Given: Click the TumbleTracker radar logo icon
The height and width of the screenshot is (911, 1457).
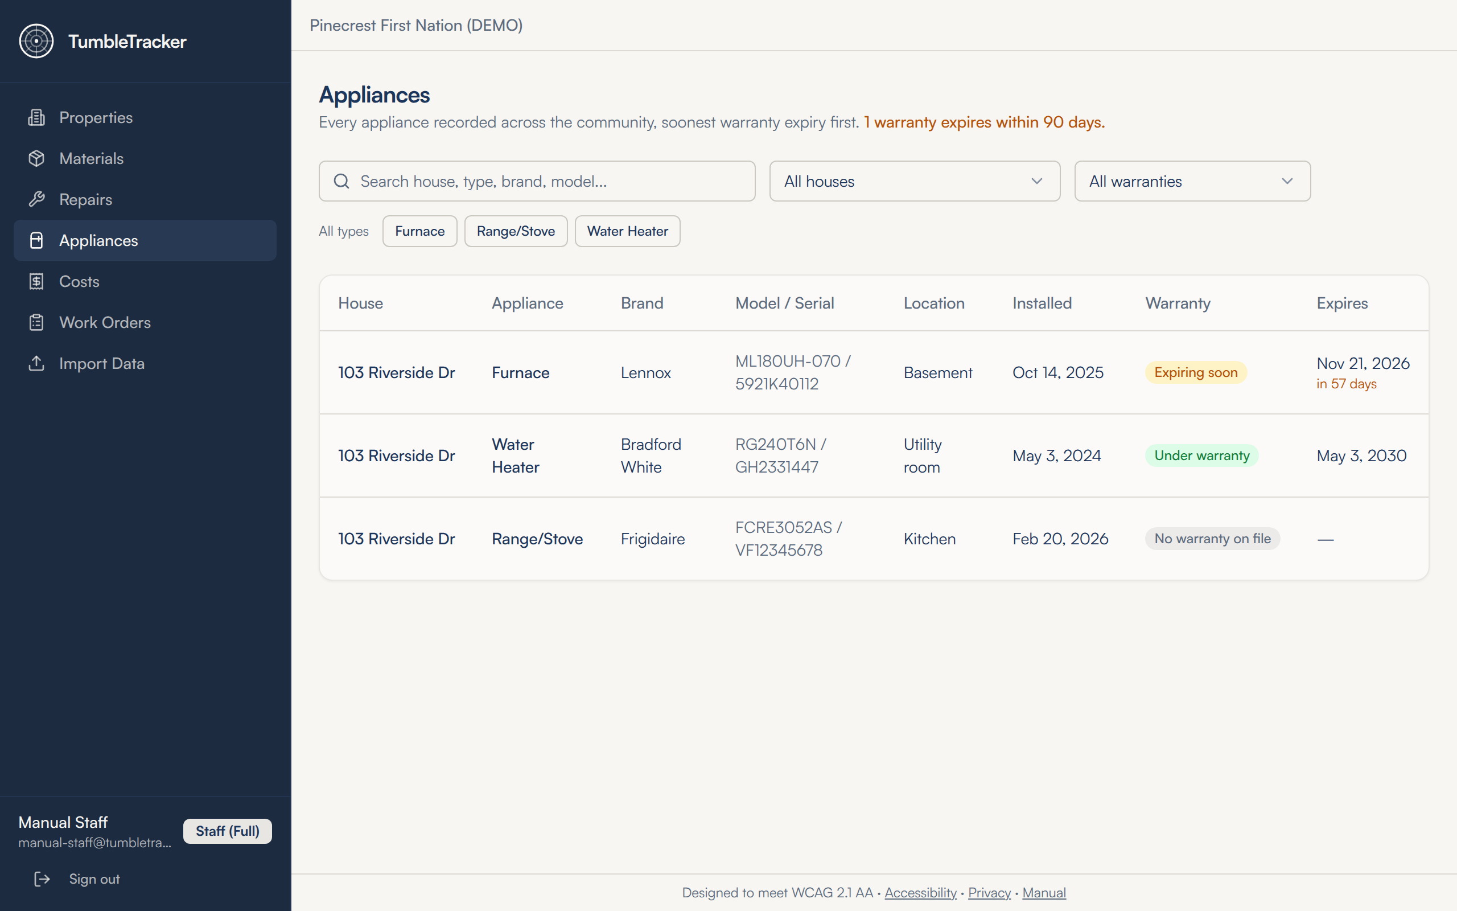Looking at the screenshot, I should (36, 41).
